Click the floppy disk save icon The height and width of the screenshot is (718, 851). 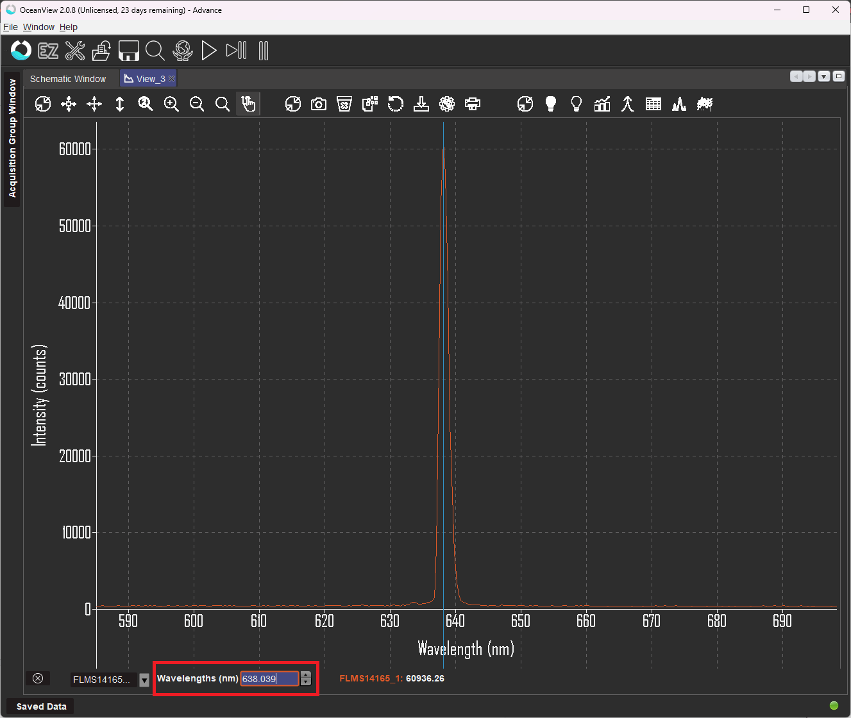[x=129, y=51]
